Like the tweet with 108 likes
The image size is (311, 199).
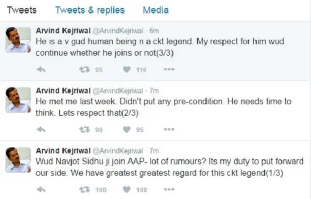(x=127, y=189)
